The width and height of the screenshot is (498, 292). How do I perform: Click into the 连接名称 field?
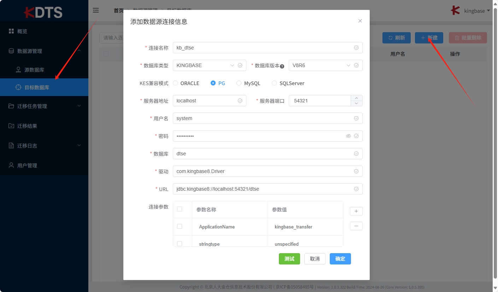point(268,48)
